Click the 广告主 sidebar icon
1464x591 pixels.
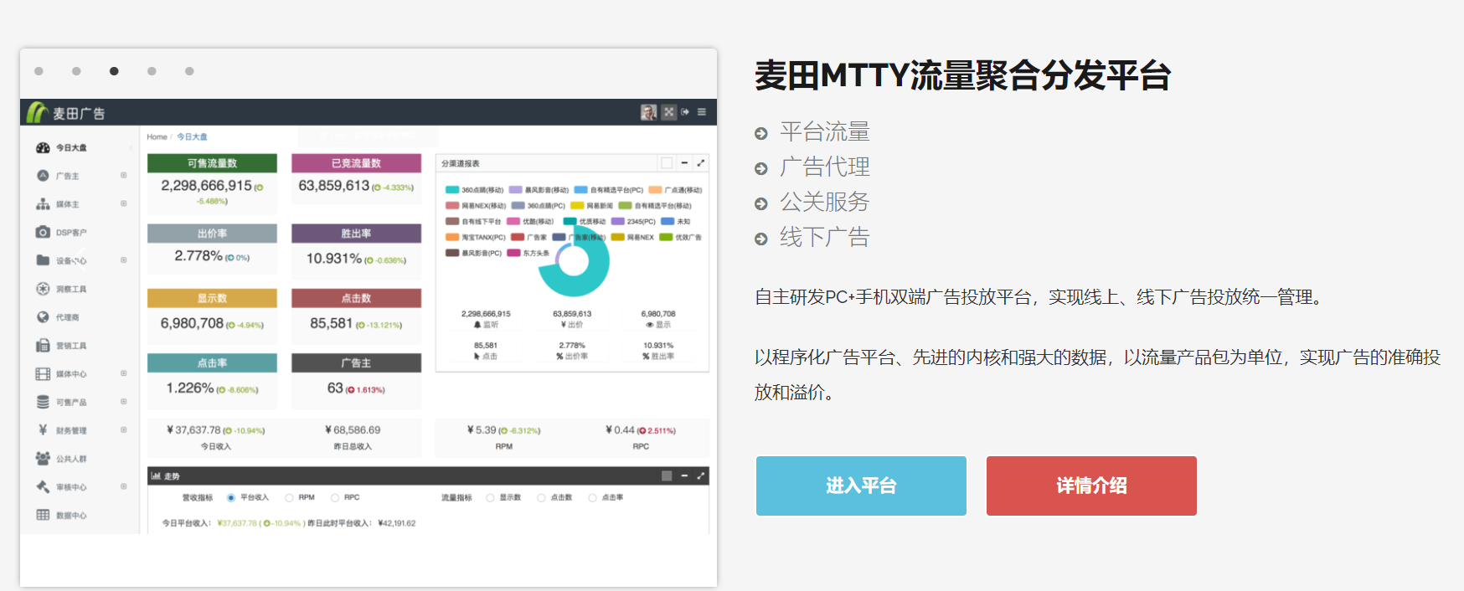click(x=43, y=176)
